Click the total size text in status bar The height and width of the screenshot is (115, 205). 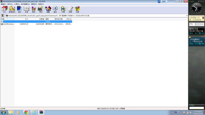tap(111, 109)
